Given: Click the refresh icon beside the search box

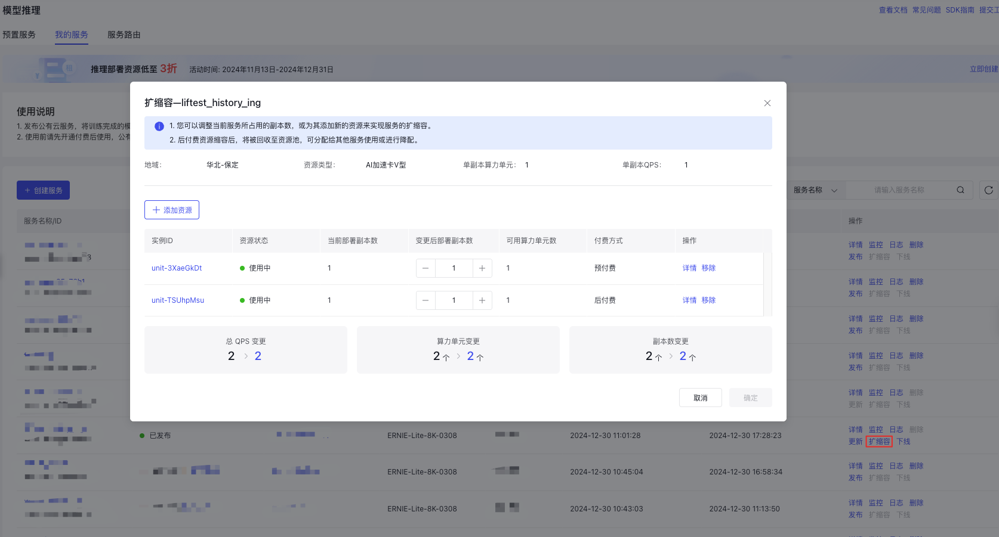Looking at the screenshot, I should (x=988, y=190).
